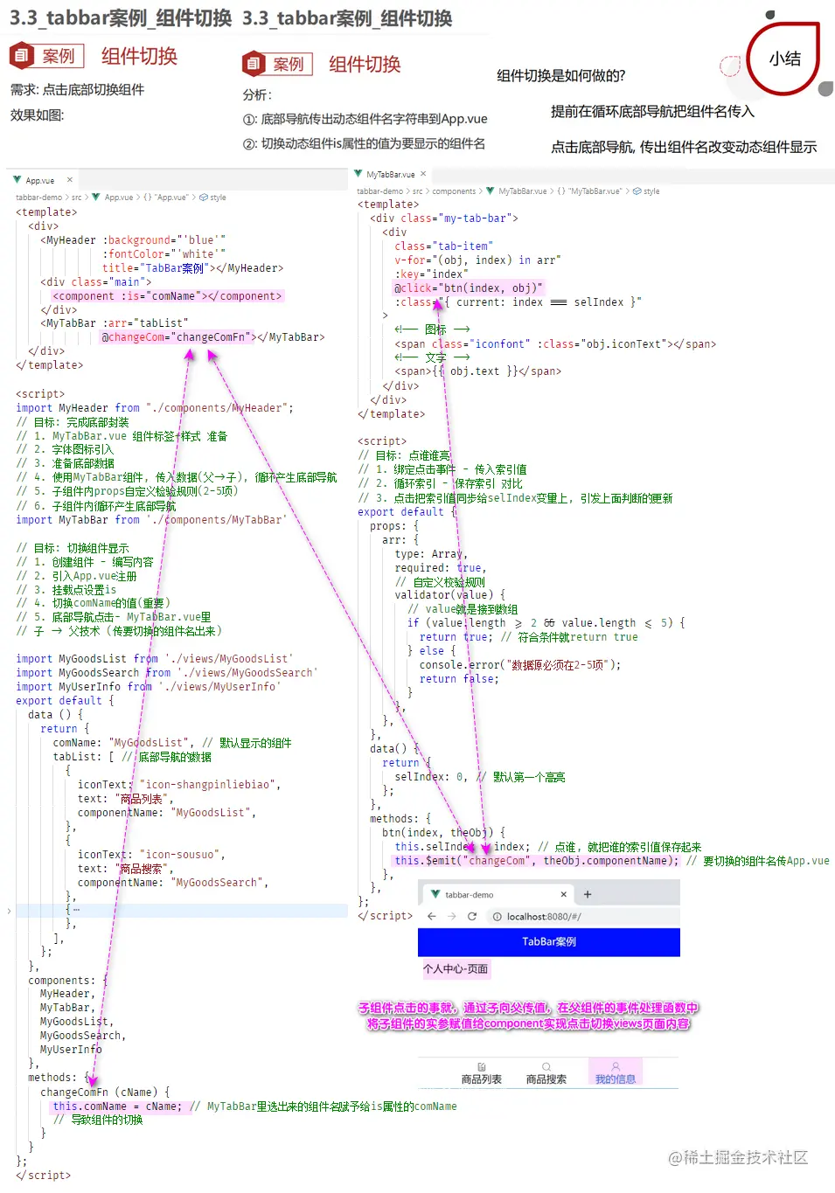This screenshot has width=835, height=1193.
Task: Go forward in the browser
Action: pyautogui.click(x=451, y=916)
